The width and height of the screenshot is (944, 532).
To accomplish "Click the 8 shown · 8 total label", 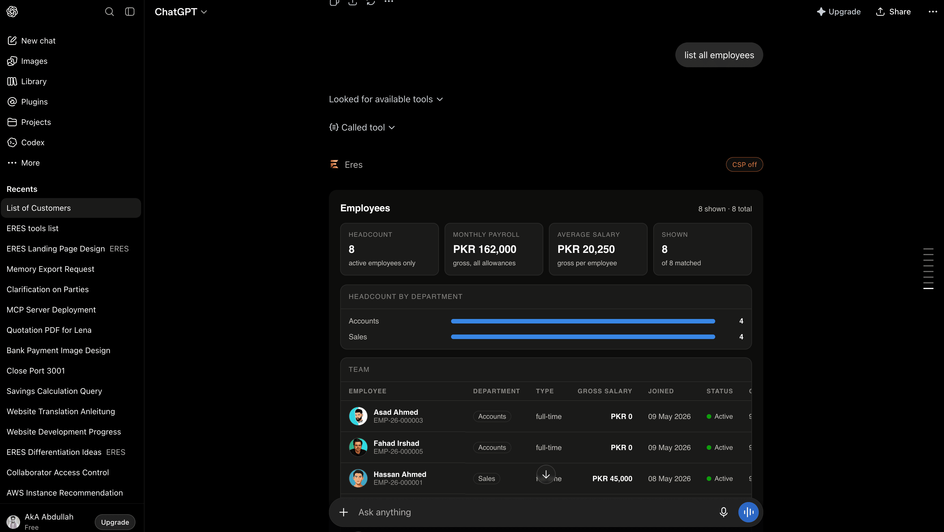I will [x=725, y=209].
